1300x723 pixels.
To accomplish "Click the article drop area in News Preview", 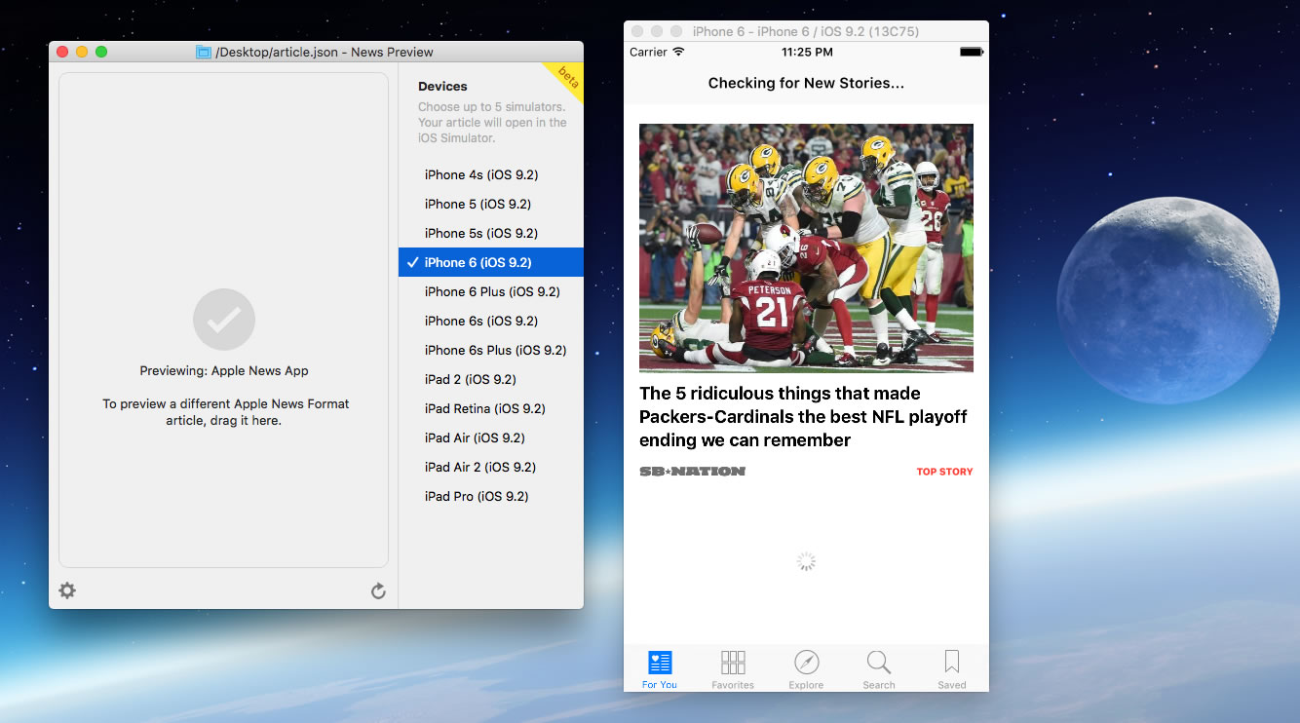I will (x=223, y=320).
